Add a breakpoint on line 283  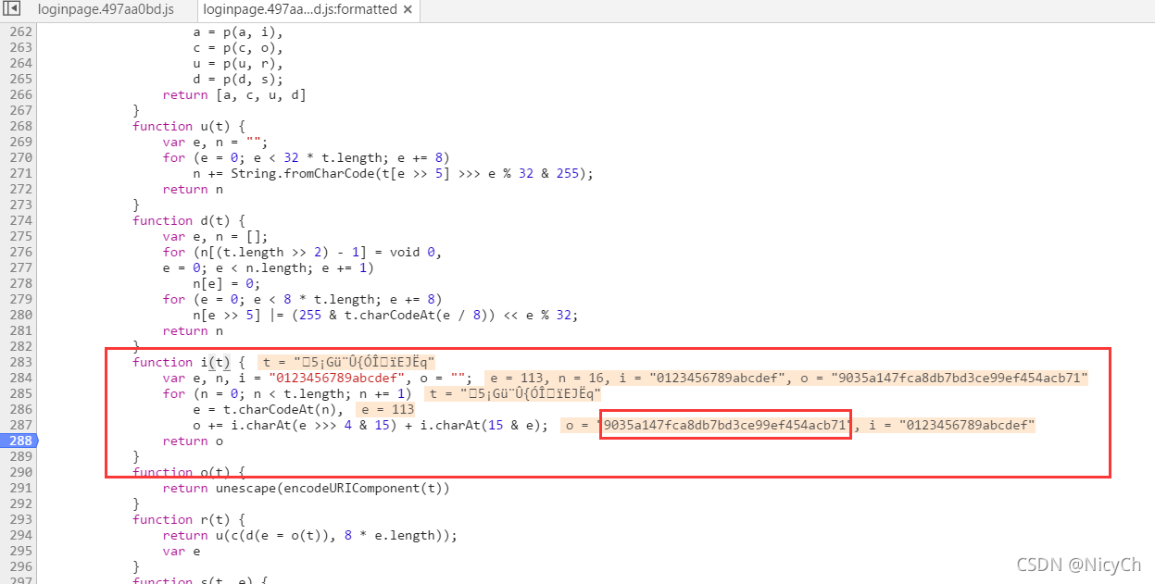[x=20, y=362]
